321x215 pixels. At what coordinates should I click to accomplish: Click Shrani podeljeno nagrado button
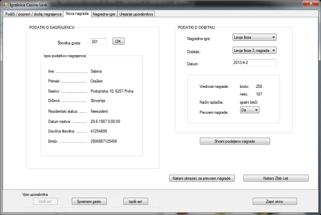(235, 141)
